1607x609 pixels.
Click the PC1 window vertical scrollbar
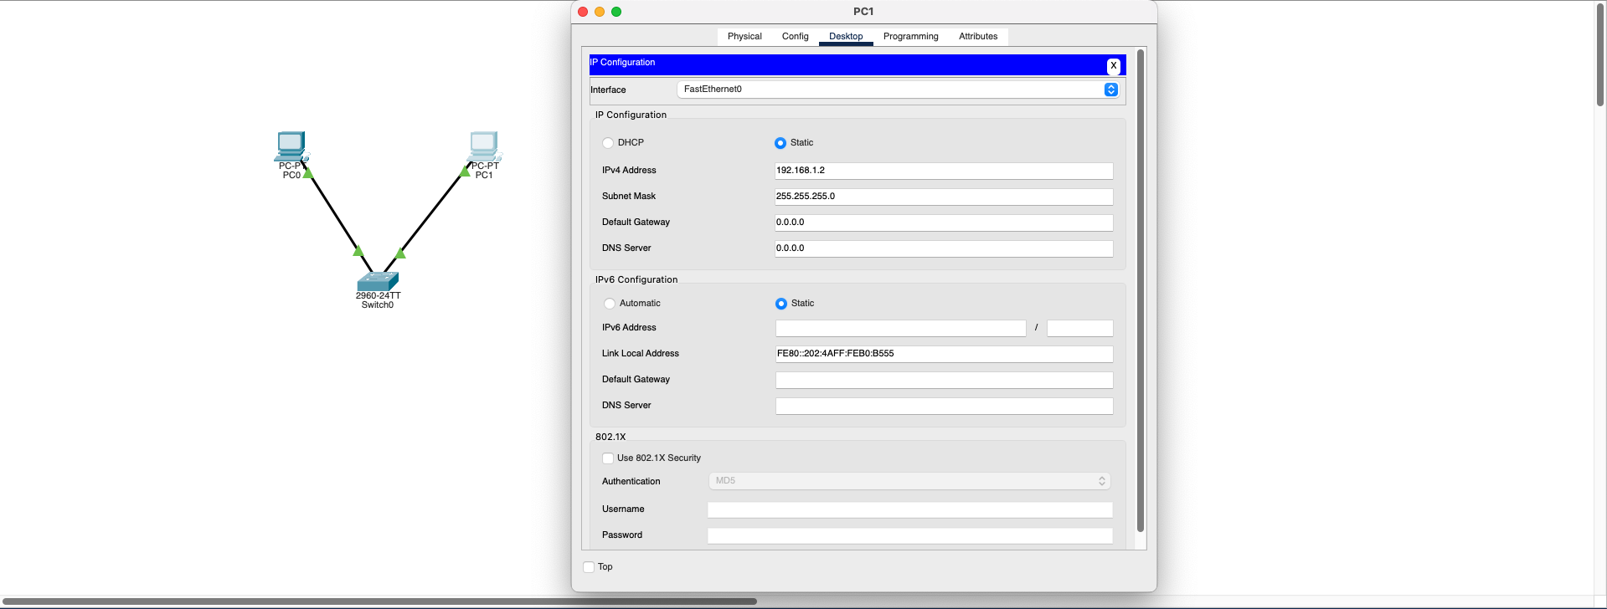[1140, 290]
